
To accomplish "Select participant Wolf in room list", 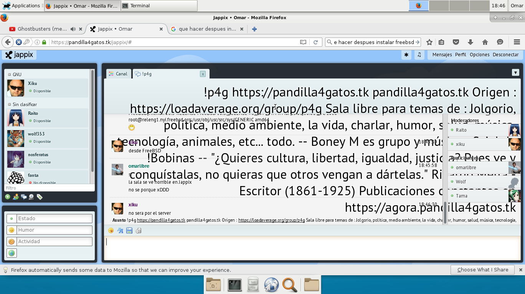I will tap(484, 182).
